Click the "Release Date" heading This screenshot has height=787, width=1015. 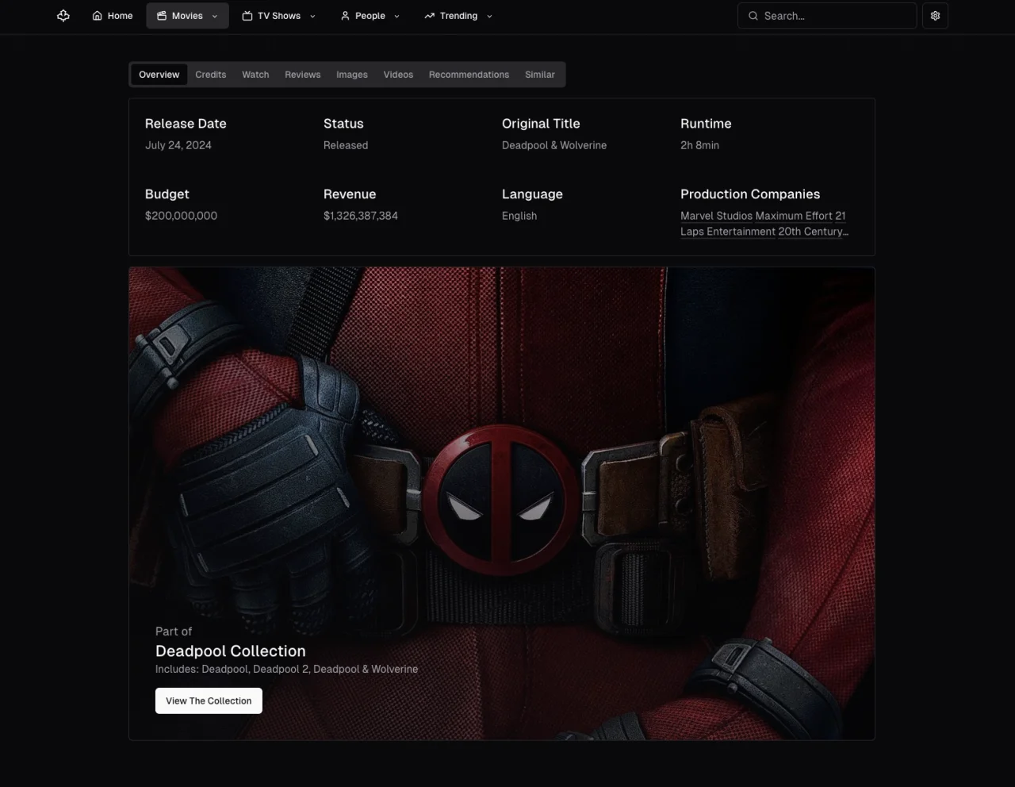tap(186, 124)
